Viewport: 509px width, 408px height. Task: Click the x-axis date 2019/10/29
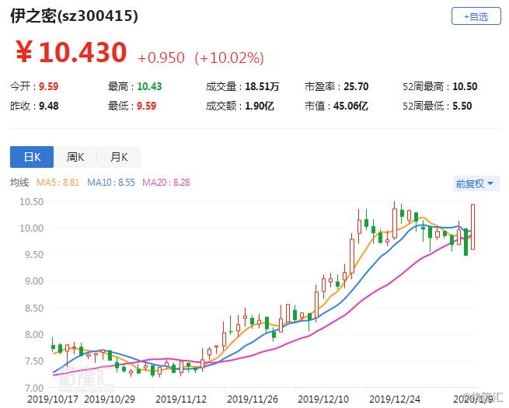tap(110, 399)
